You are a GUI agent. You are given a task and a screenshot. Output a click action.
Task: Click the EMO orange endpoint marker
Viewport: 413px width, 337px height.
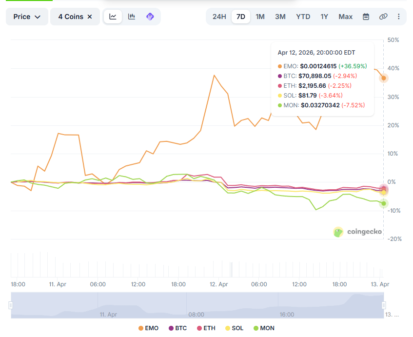click(384, 78)
